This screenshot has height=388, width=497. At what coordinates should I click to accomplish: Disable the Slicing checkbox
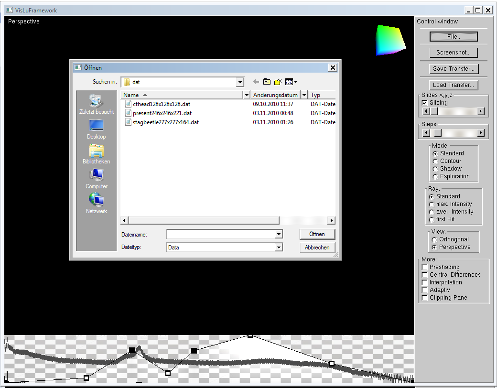(x=424, y=103)
